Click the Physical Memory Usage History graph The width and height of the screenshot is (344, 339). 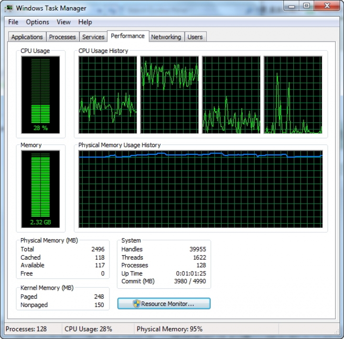pyautogui.click(x=201, y=189)
